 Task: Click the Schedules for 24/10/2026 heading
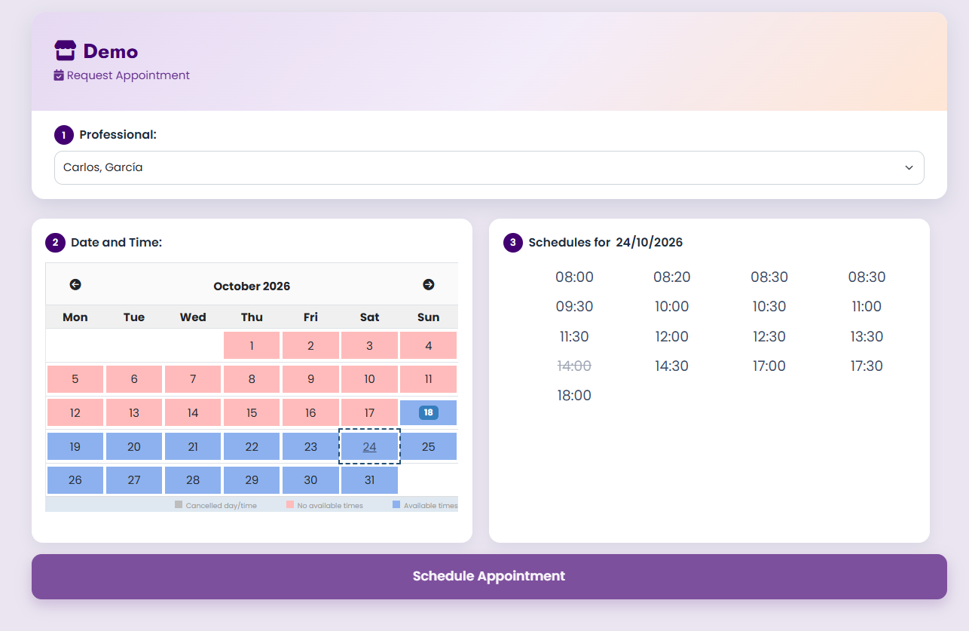606,243
